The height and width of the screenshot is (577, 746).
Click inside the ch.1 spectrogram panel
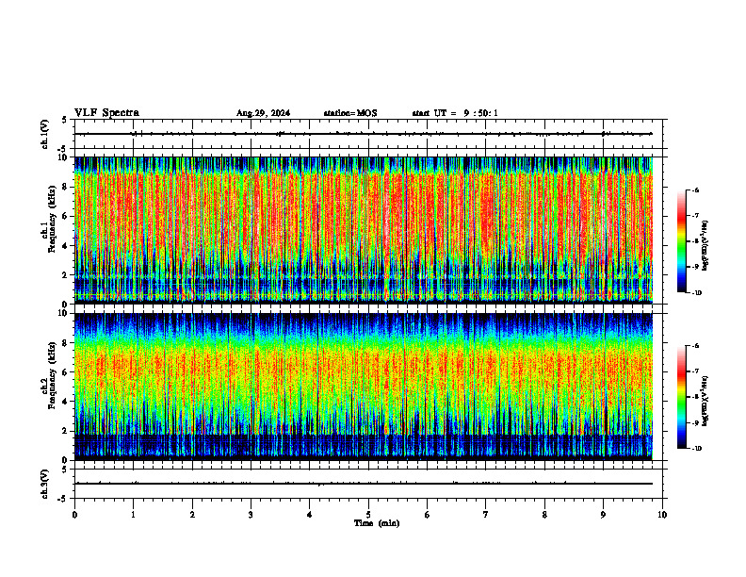tap(364, 230)
